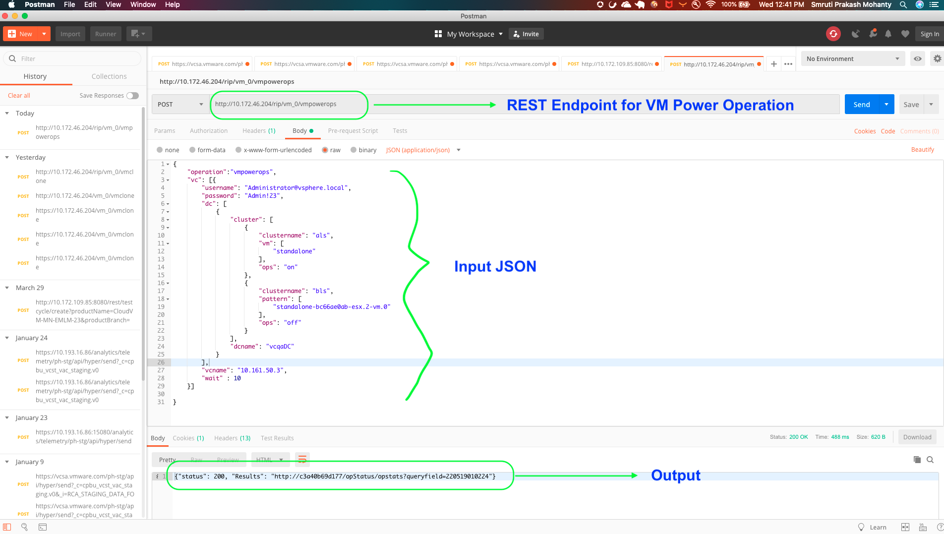Image resolution: width=944 pixels, height=534 pixels.
Task: Click the heart icon in header
Action: 905,34
